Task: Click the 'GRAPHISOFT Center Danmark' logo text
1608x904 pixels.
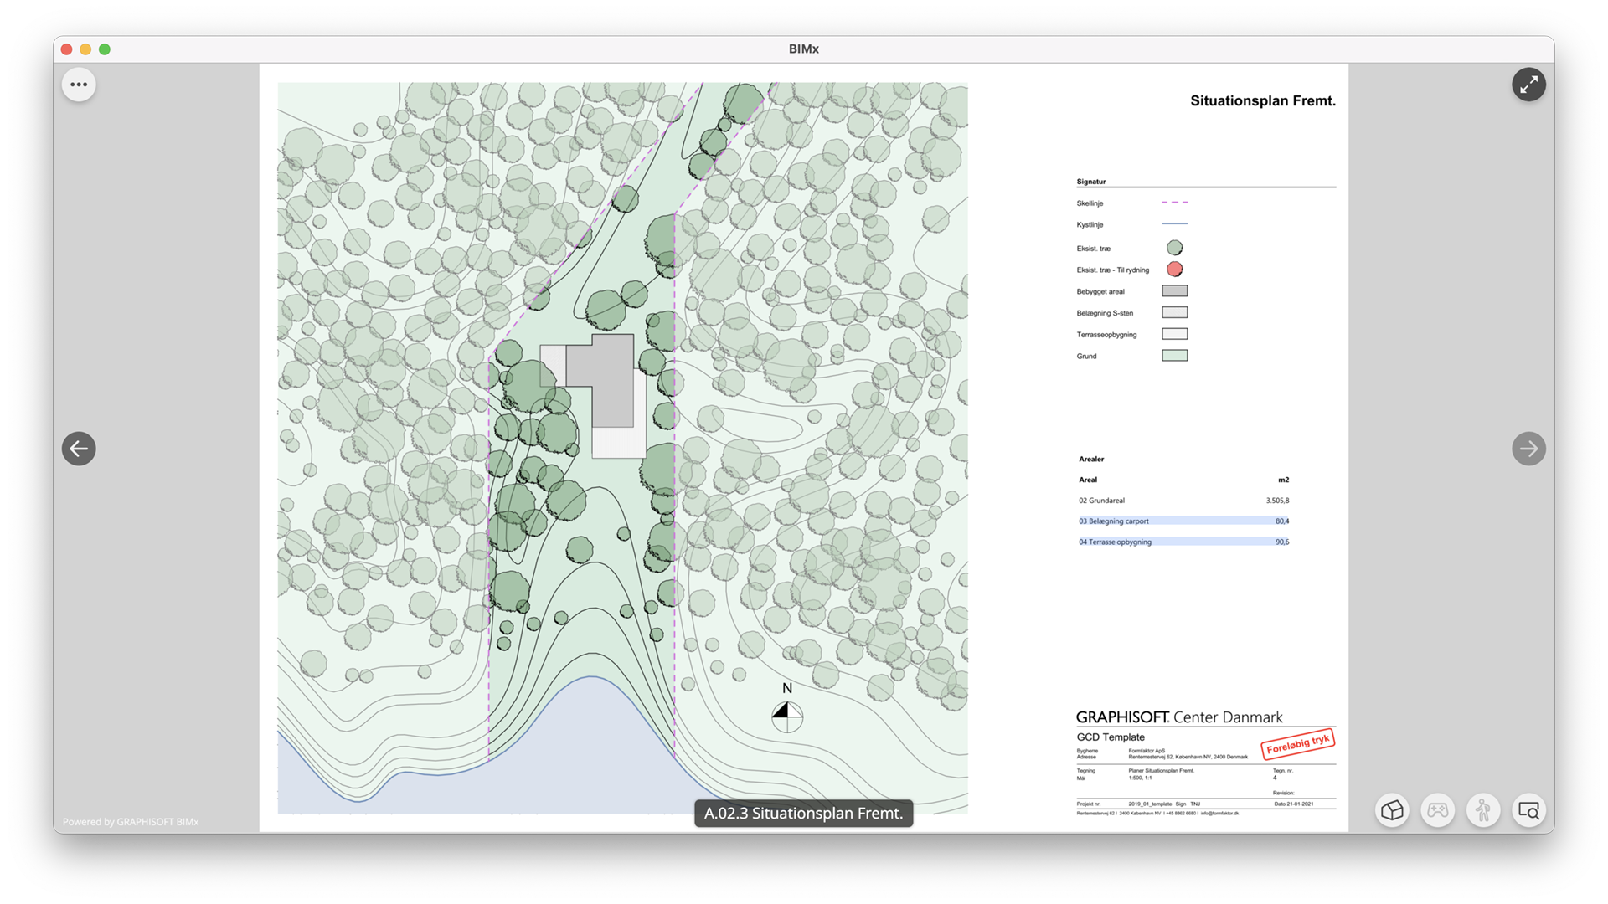Action: point(1179,717)
